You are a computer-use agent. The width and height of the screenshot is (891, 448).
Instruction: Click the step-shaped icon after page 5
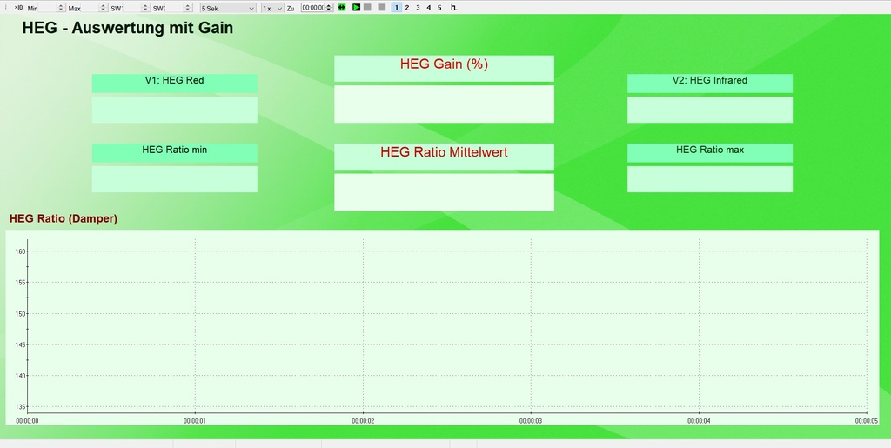click(x=454, y=8)
